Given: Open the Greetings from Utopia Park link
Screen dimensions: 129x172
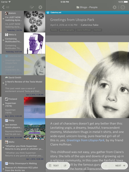Looking at the screenshot, I should click(x=85, y=140).
